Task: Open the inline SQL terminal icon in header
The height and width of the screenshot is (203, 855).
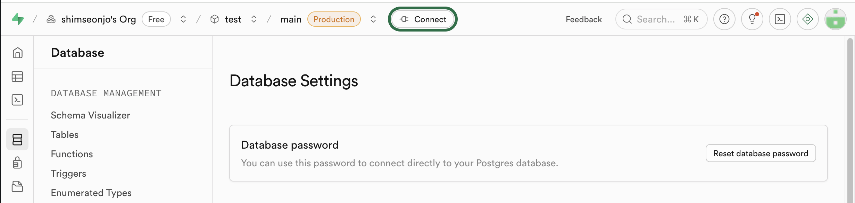Action: [x=780, y=19]
